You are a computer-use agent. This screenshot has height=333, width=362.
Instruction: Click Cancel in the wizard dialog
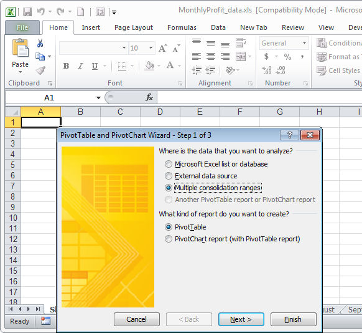pyautogui.click(x=137, y=319)
